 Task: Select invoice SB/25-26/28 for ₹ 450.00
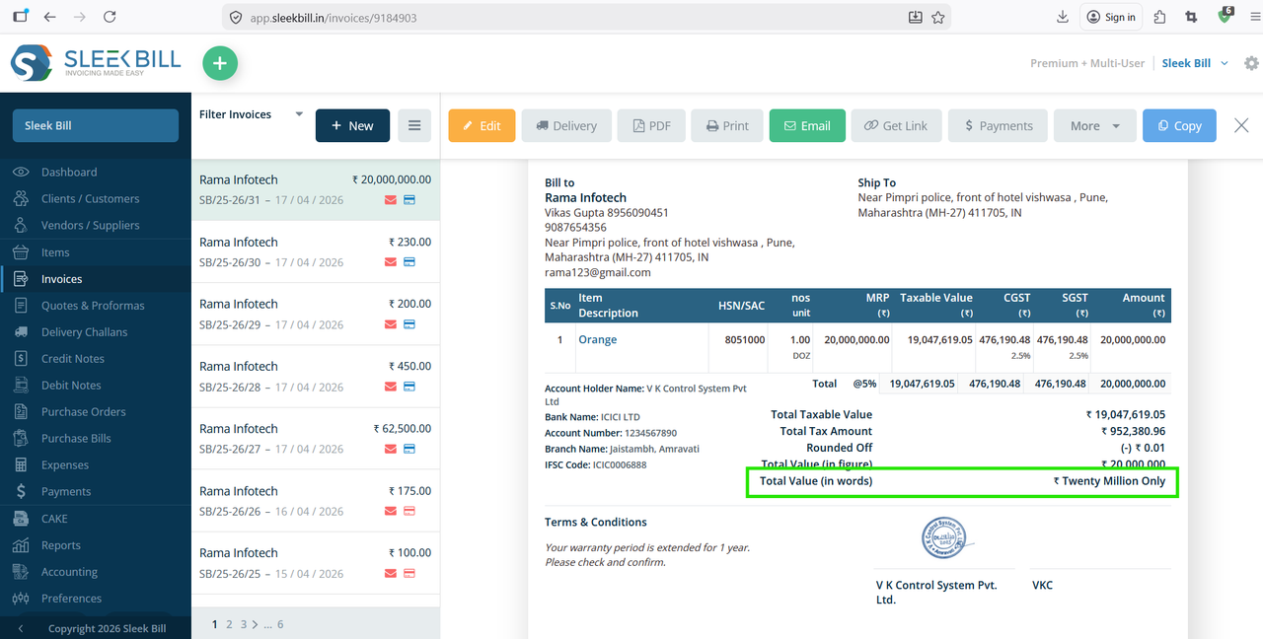click(315, 376)
